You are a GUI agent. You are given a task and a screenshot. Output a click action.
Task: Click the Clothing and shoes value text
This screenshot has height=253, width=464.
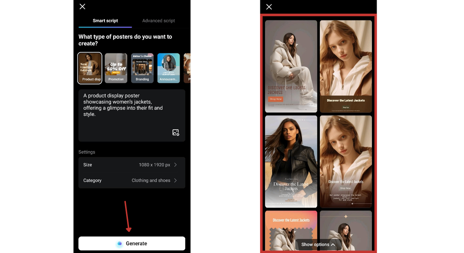click(x=151, y=180)
